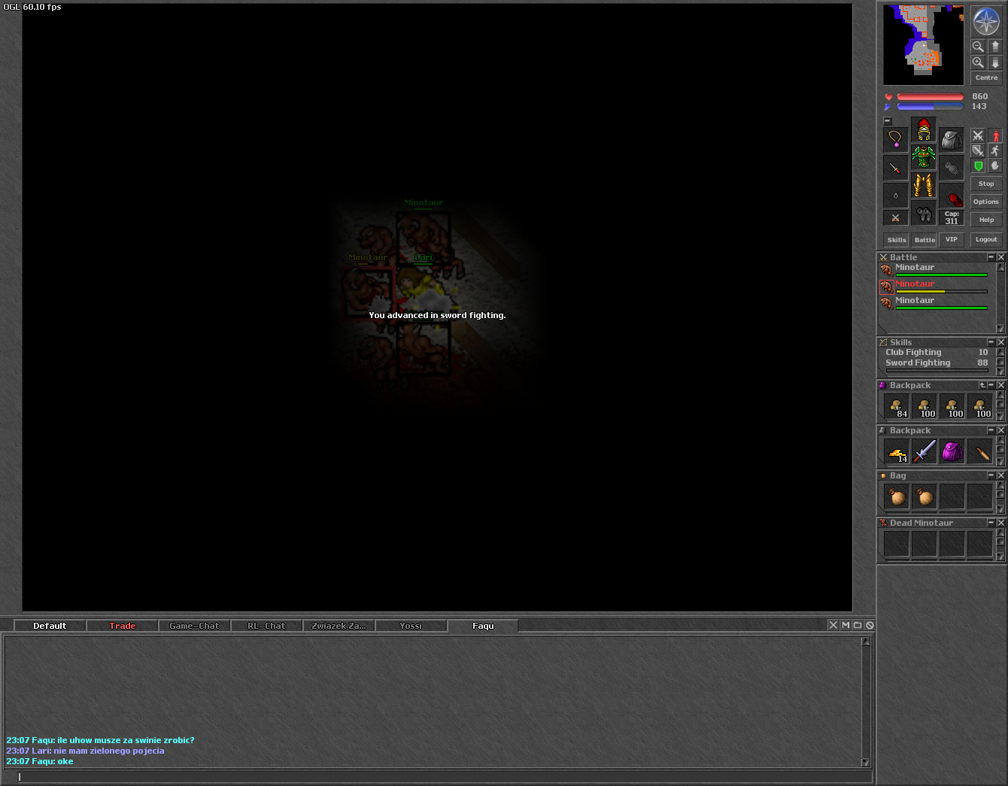Click the Sword Fighting skill progress bar
Screen dimensions: 1008x786
point(937,370)
